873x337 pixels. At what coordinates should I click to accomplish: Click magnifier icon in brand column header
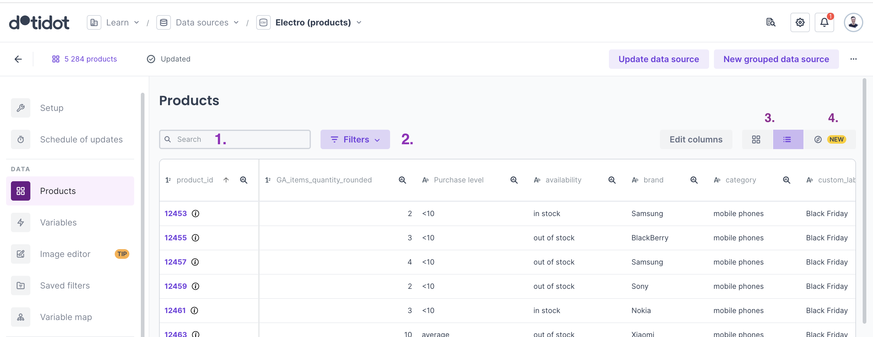(x=694, y=180)
